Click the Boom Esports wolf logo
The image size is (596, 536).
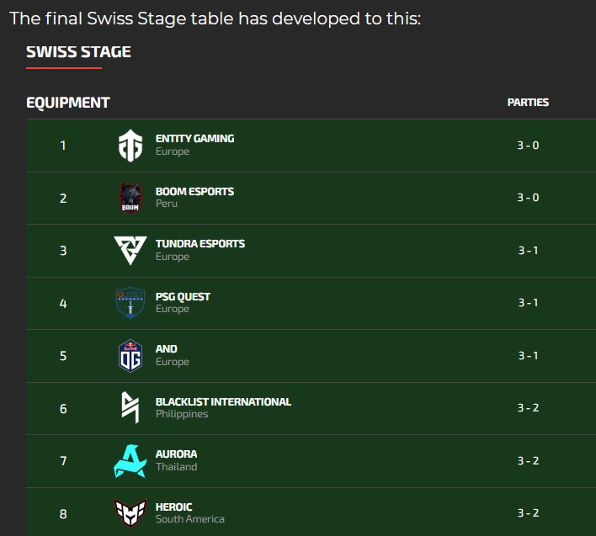(x=130, y=198)
